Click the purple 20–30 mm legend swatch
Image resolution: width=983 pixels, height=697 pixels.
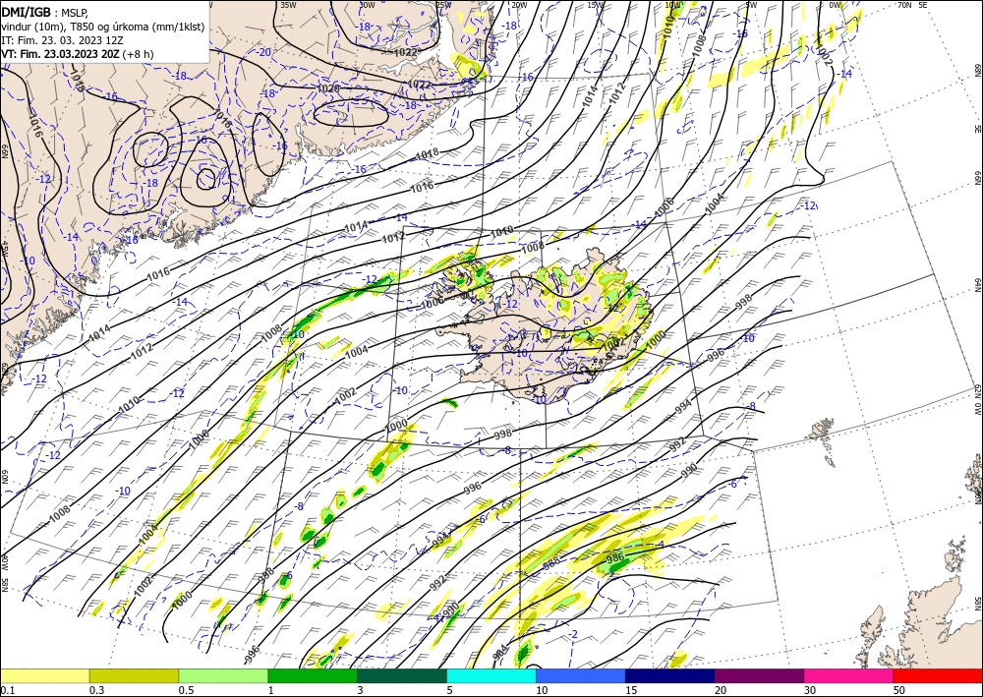(x=759, y=676)
